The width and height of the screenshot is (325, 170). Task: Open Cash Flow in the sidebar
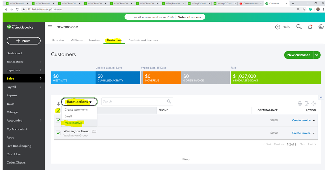click(x=14, y=154)
